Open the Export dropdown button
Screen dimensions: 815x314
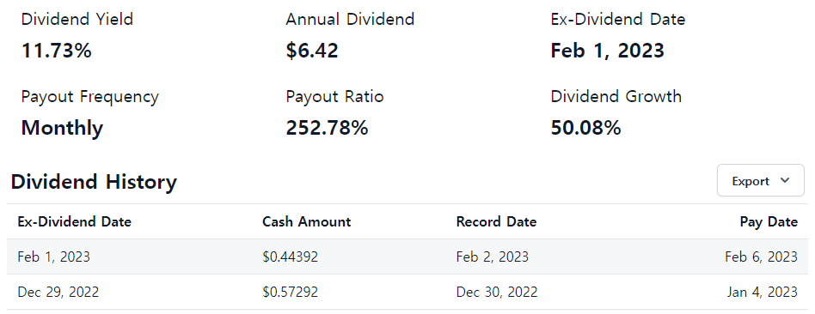(761, 181)
